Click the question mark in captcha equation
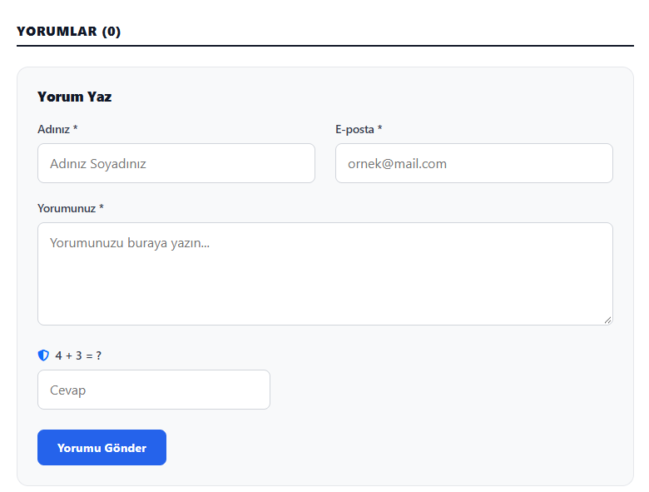This screenshot has width=649, height=492. 98,355
